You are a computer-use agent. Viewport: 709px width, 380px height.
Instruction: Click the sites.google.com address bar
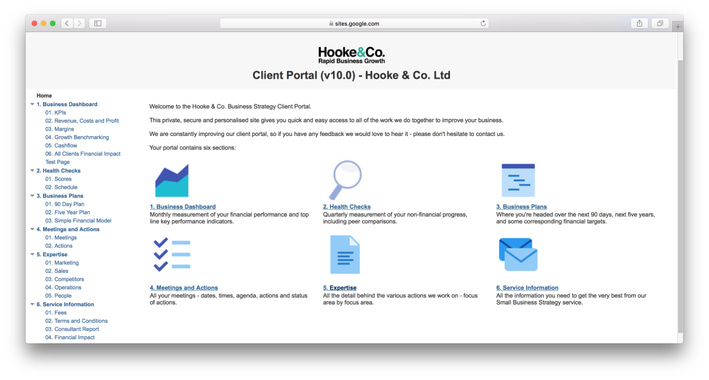pos(354,24)
